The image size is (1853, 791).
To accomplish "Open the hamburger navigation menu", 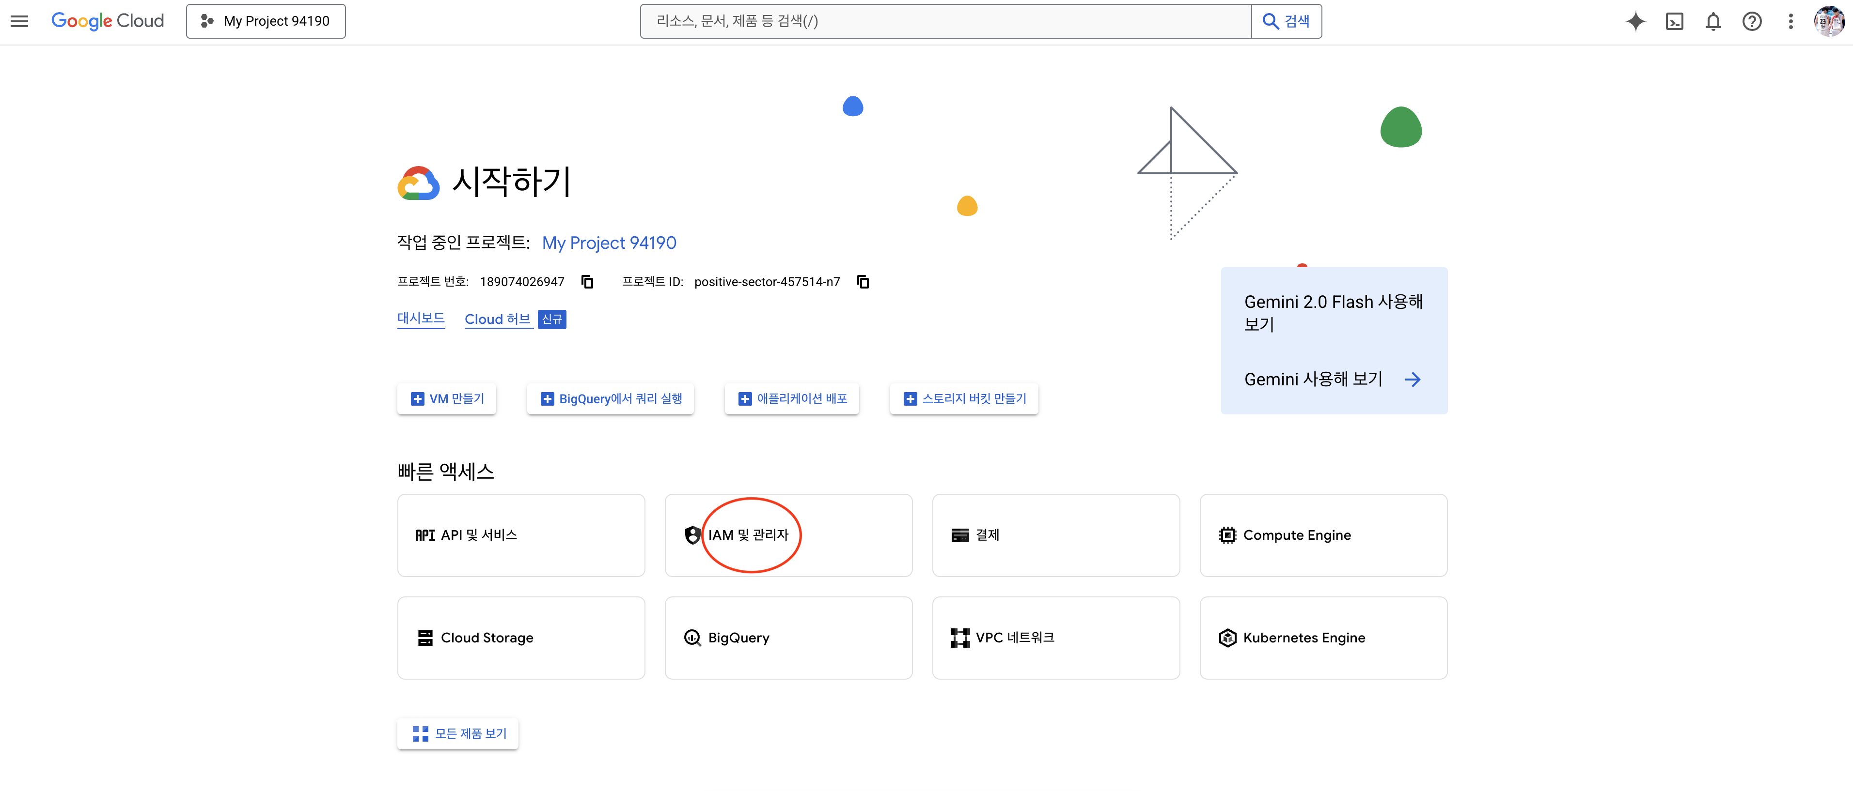I will click(19, 22).
